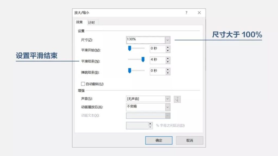278x156 pixels.
Task: Click the 平滑结束 4 秒 value field
Action: tap(158, 60)
